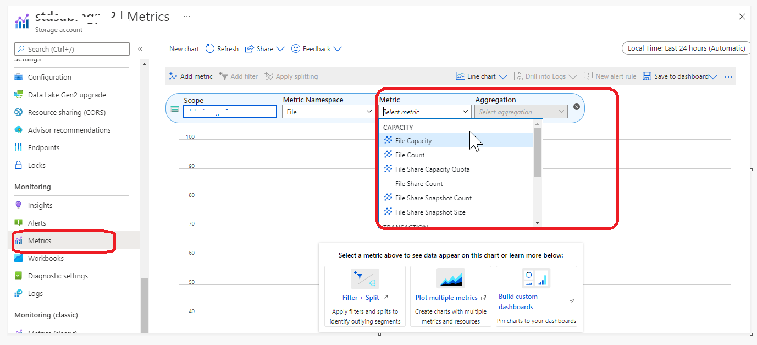Click the Refresh button

[x=222, y=48]
